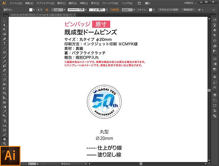Select the Paintbrush tool
Screen dimensions: 219x166
[4, 57]
